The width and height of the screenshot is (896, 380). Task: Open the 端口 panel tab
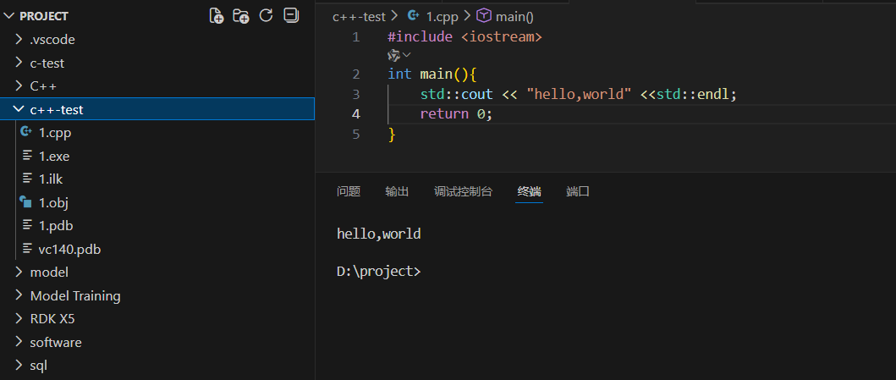[578, 191]
